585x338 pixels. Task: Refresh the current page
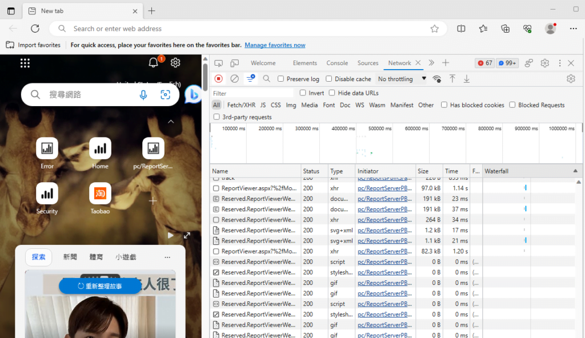click(35, 29)
